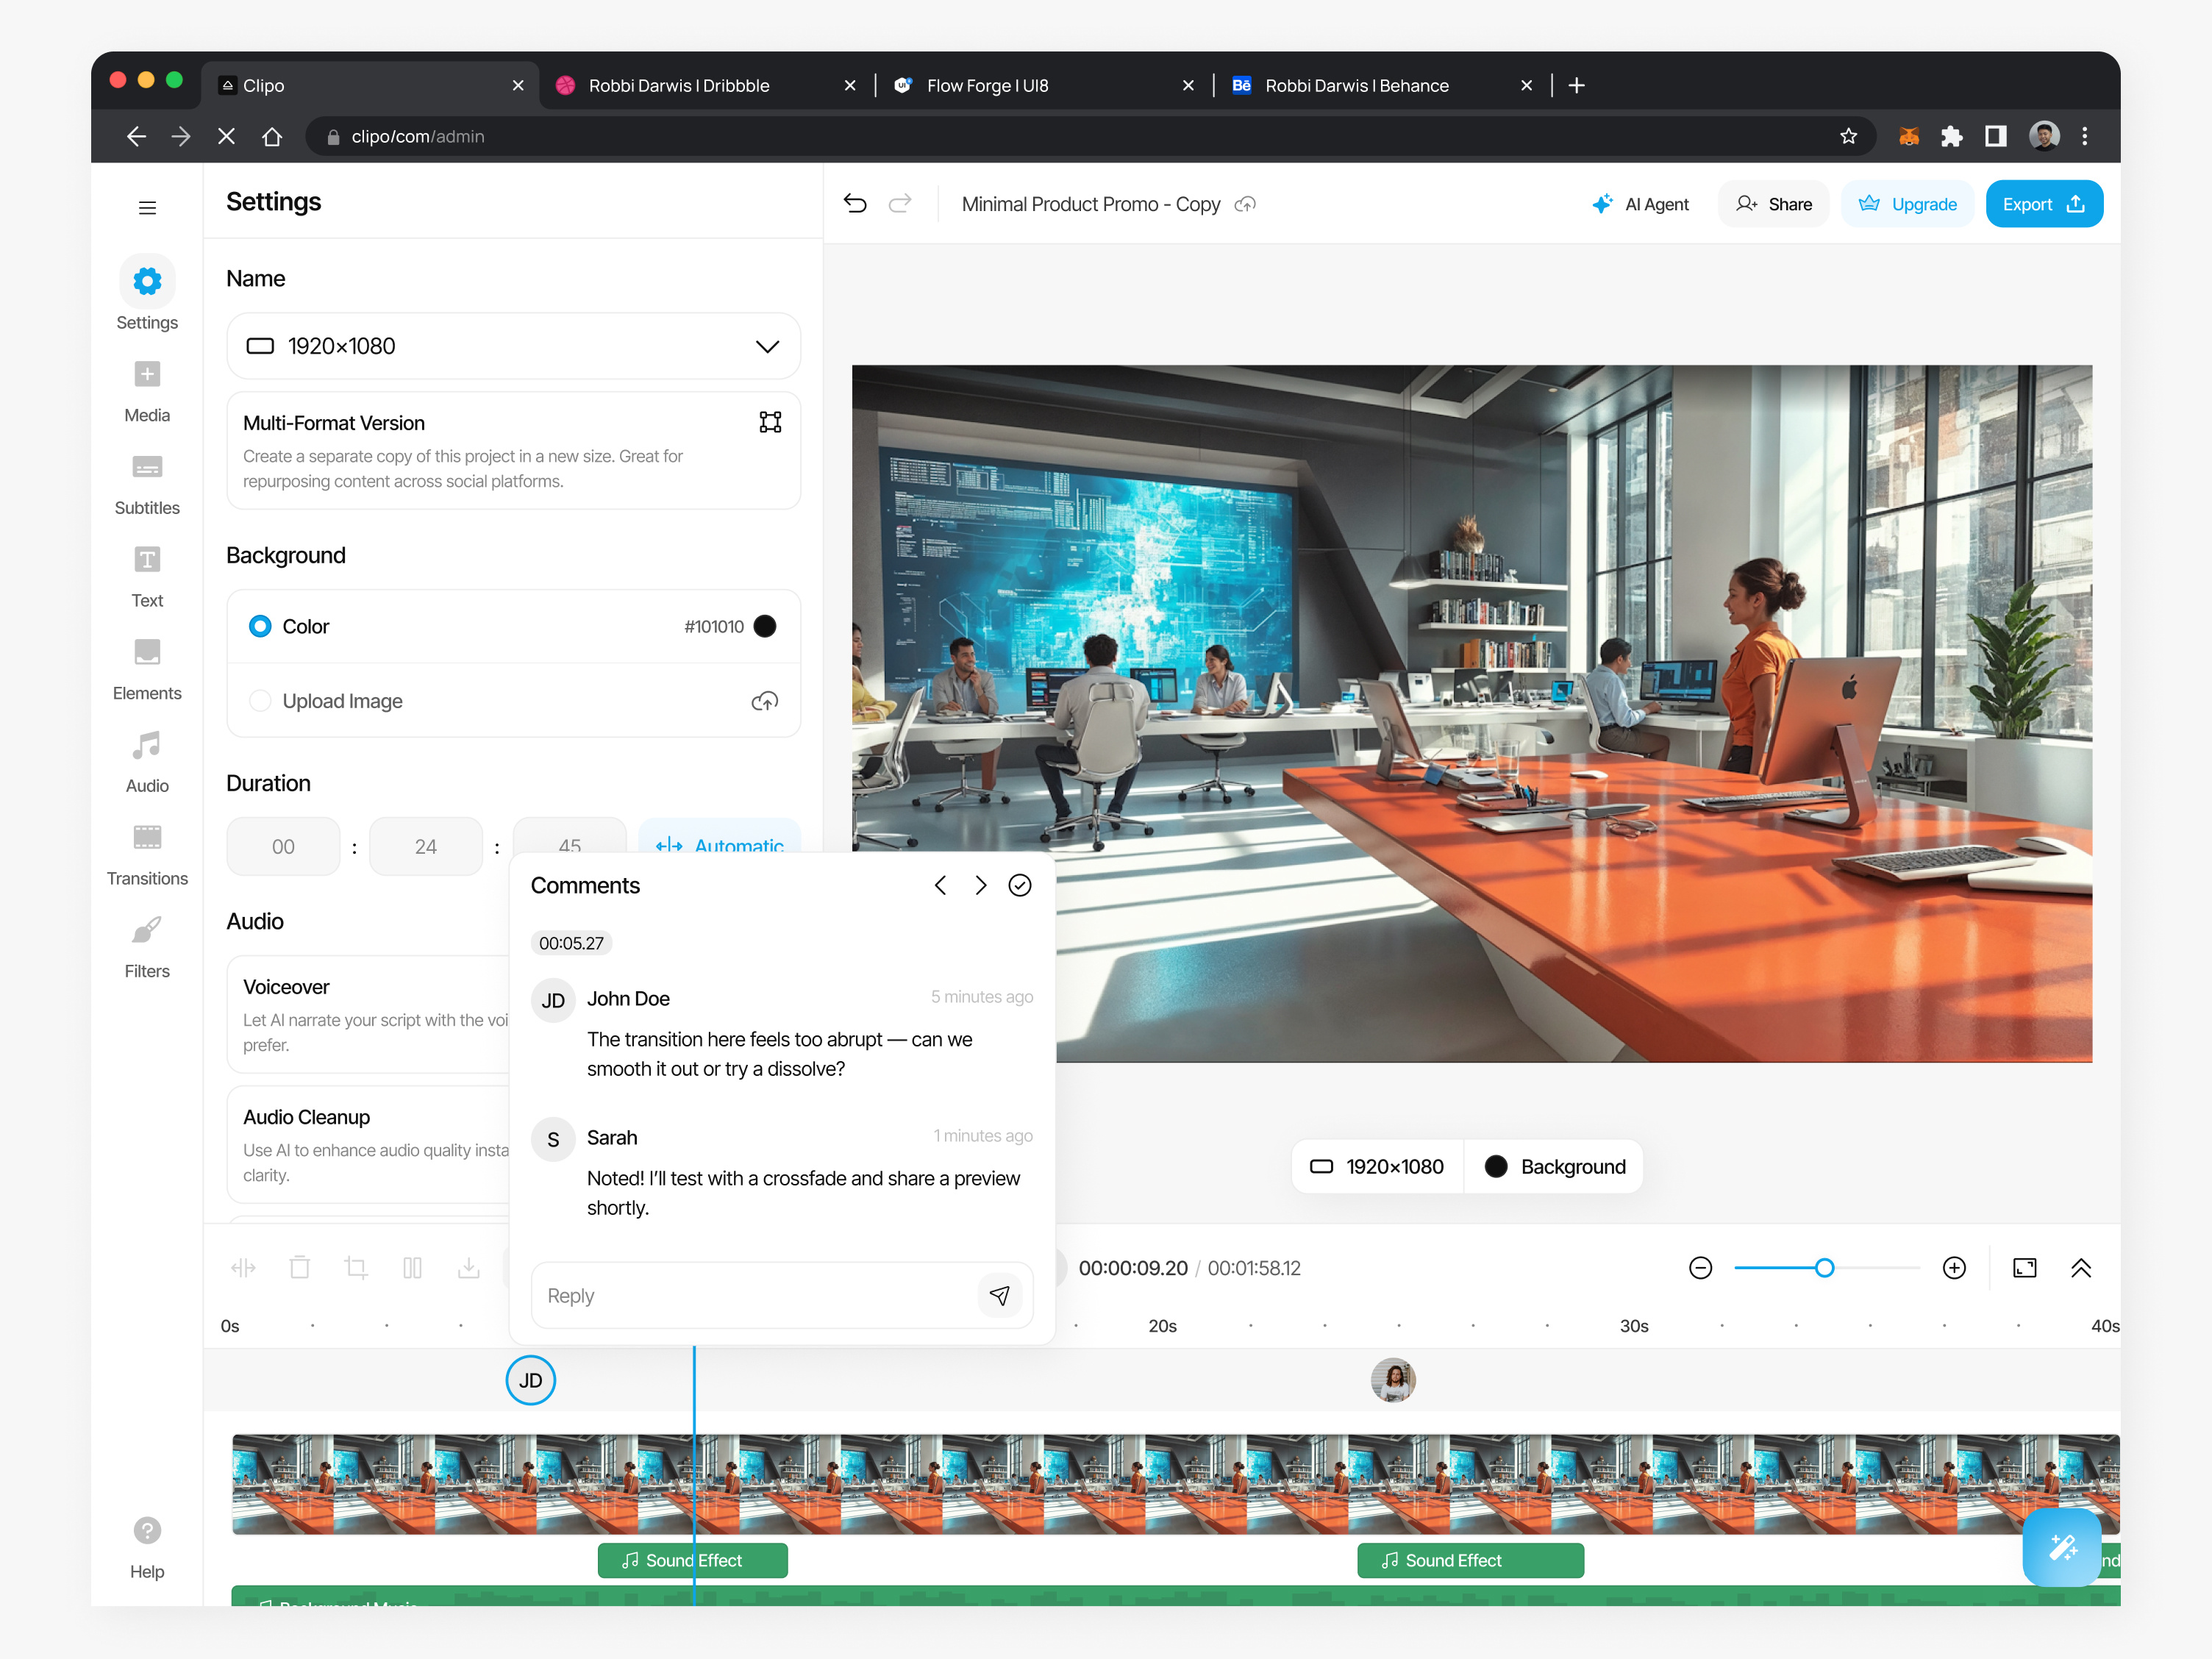The height and width of the screenshot is (1659, 2212).
Task: Click the undo arrow above the canvas
Action: 856,203
